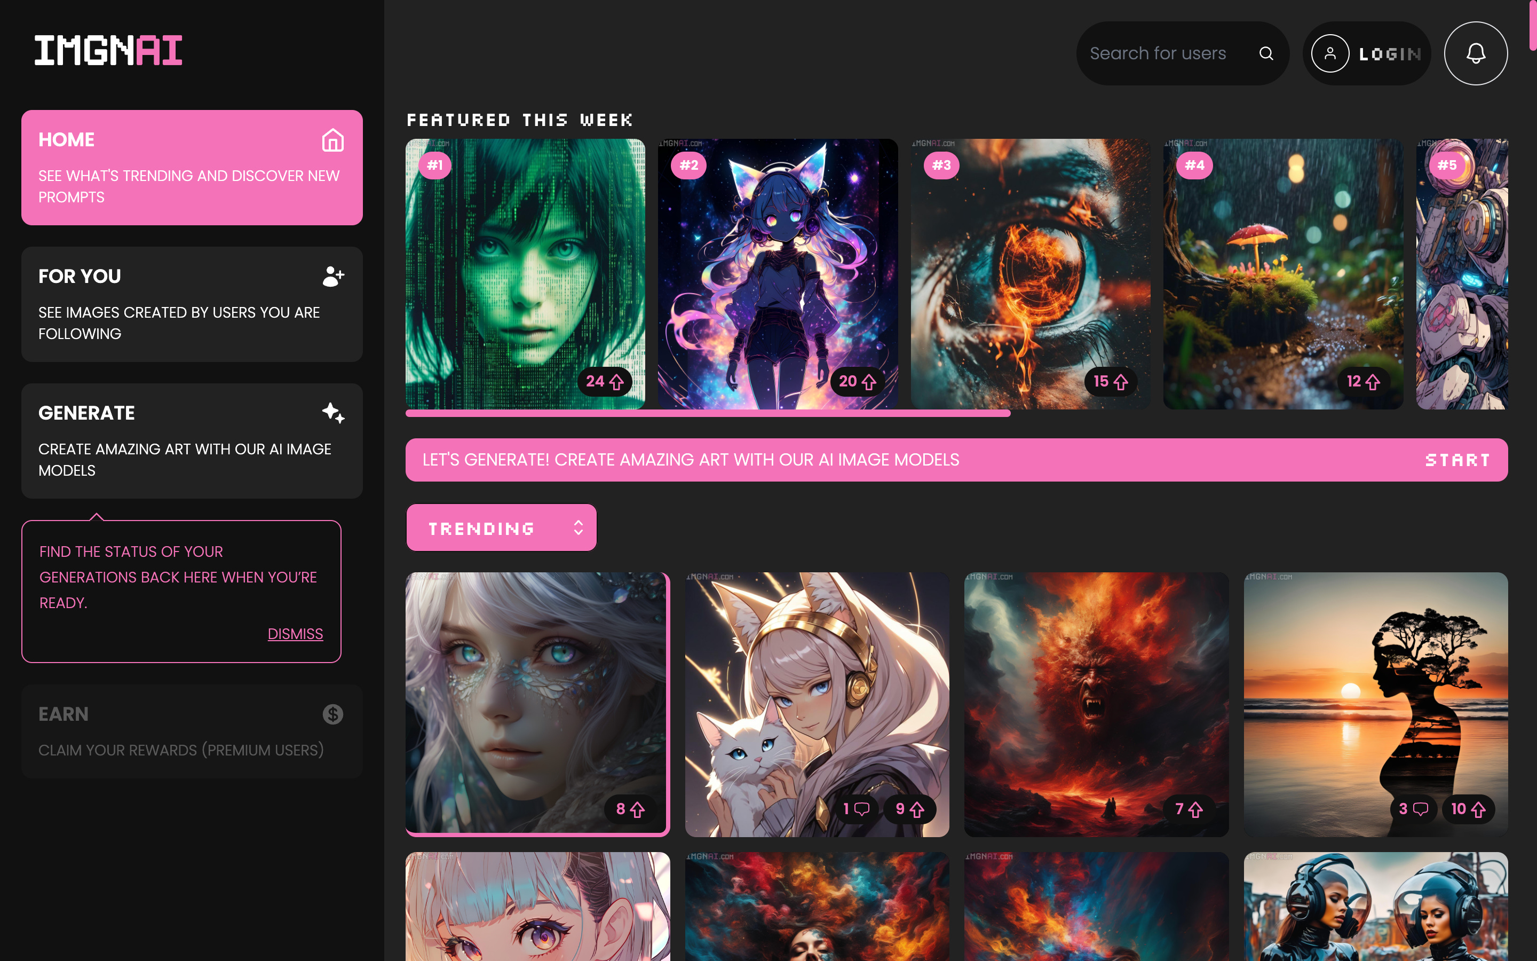Click the Generate sparkles icon
The height and width of the screenshot is (961, 1537).
click(x=333, y=413)
